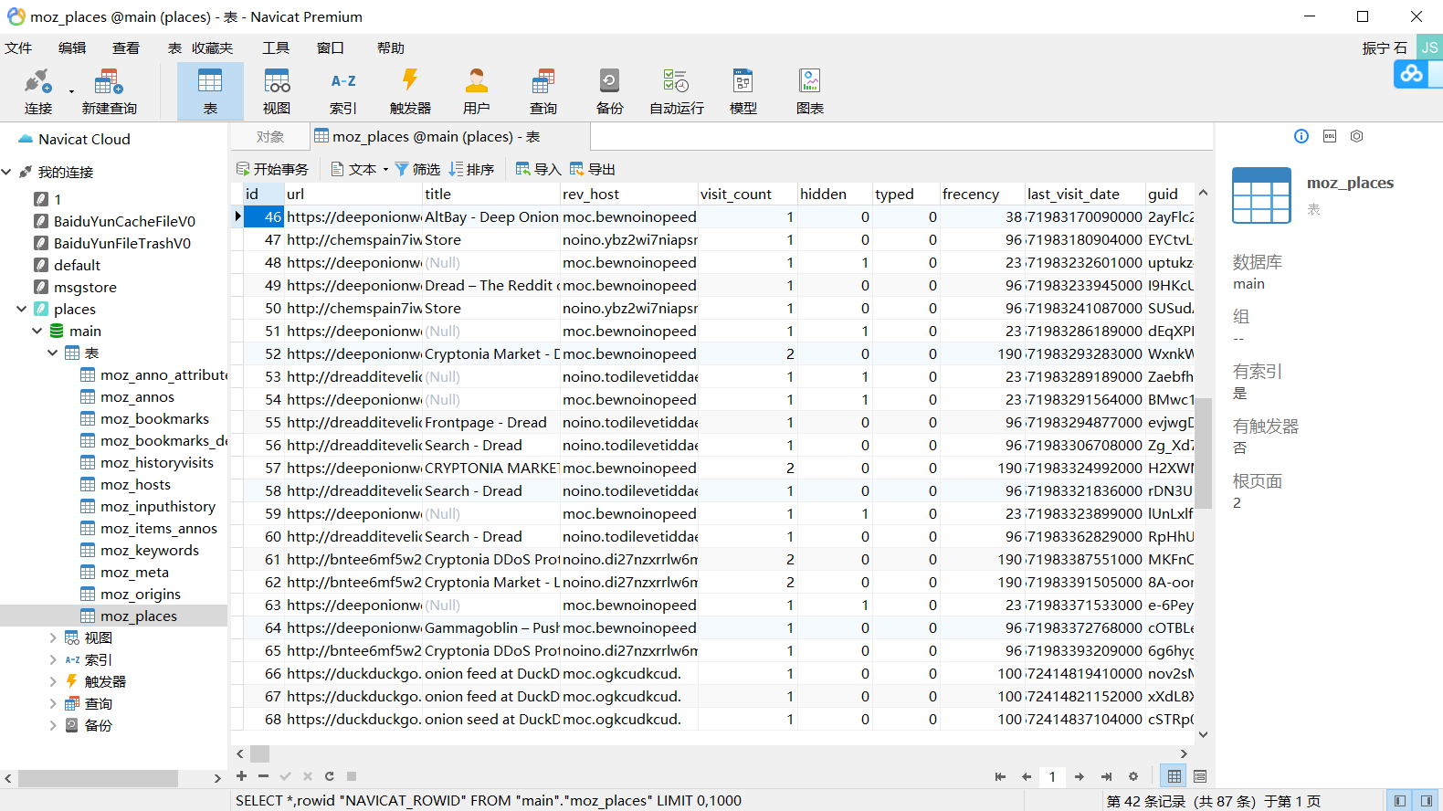This screenshot has width=1443, height=811.
Task: Click the Navicat Cloud sync icon at top right
Action: 1411,74
